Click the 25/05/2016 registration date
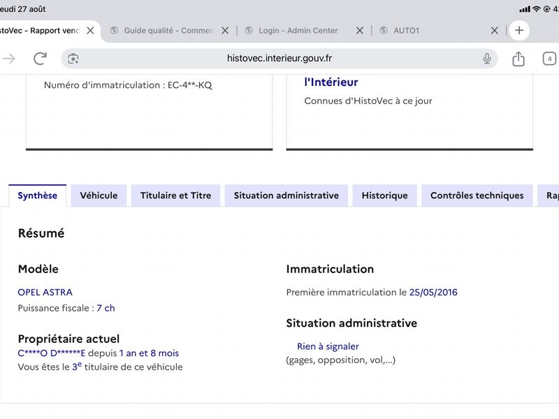Image resolution: width=559 pixels, height=419 pixels. [433, 293]
